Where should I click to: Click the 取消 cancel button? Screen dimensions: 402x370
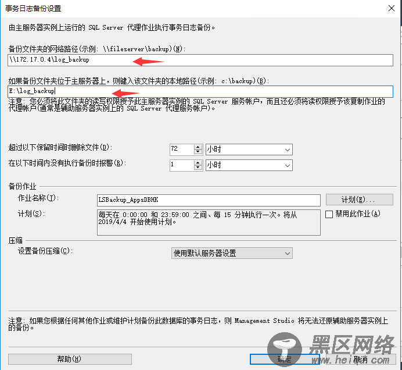pos(360,359)
